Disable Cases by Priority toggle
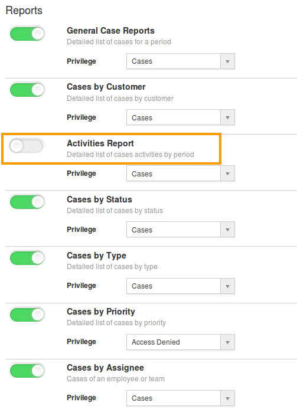The width and height of the screenshot is (297, 409). point(27,315)
